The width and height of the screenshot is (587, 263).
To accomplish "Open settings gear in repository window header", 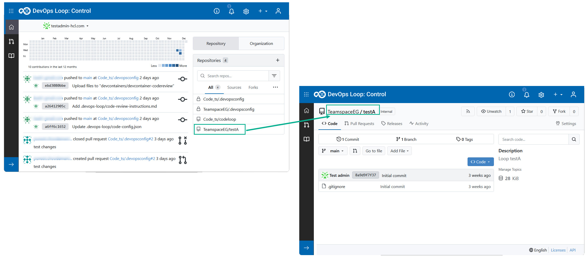I will 541,95.
